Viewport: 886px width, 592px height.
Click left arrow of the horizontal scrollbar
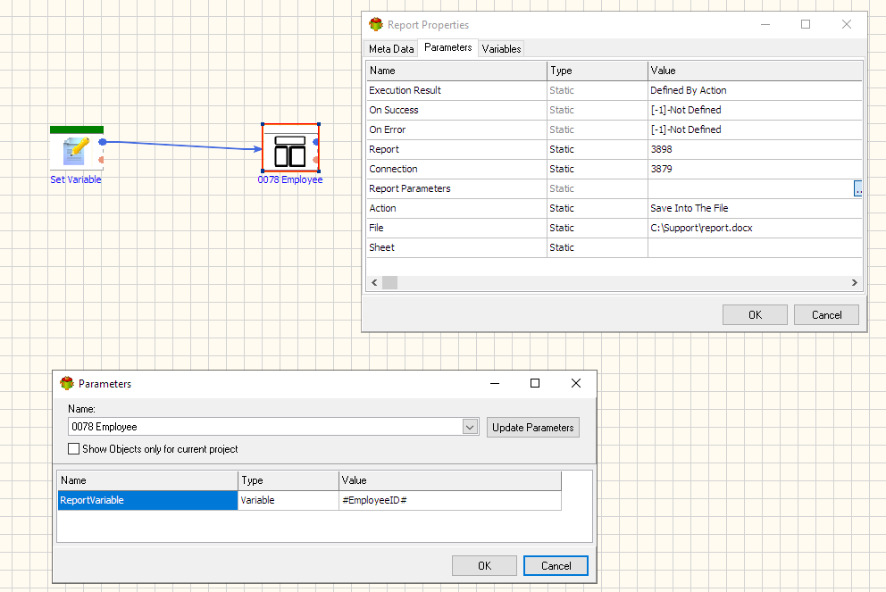tap(374, 282)
